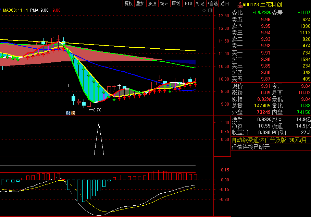Add stock with +自选 button
The width and height of the screenshot is (311, 217).
tap(212, 3)
